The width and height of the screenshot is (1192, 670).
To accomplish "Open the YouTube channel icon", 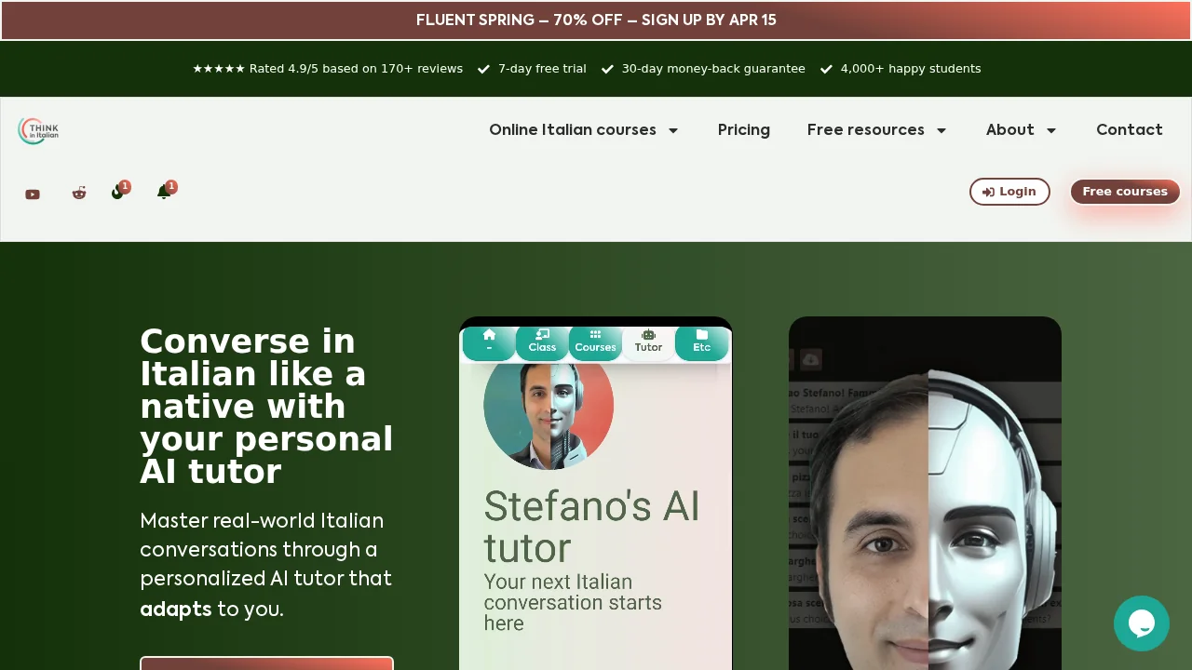I will (33, 194).
